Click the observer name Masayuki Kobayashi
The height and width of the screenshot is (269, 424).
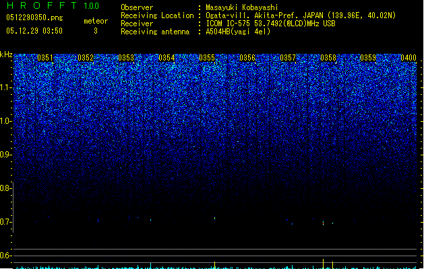coord(242,7)
